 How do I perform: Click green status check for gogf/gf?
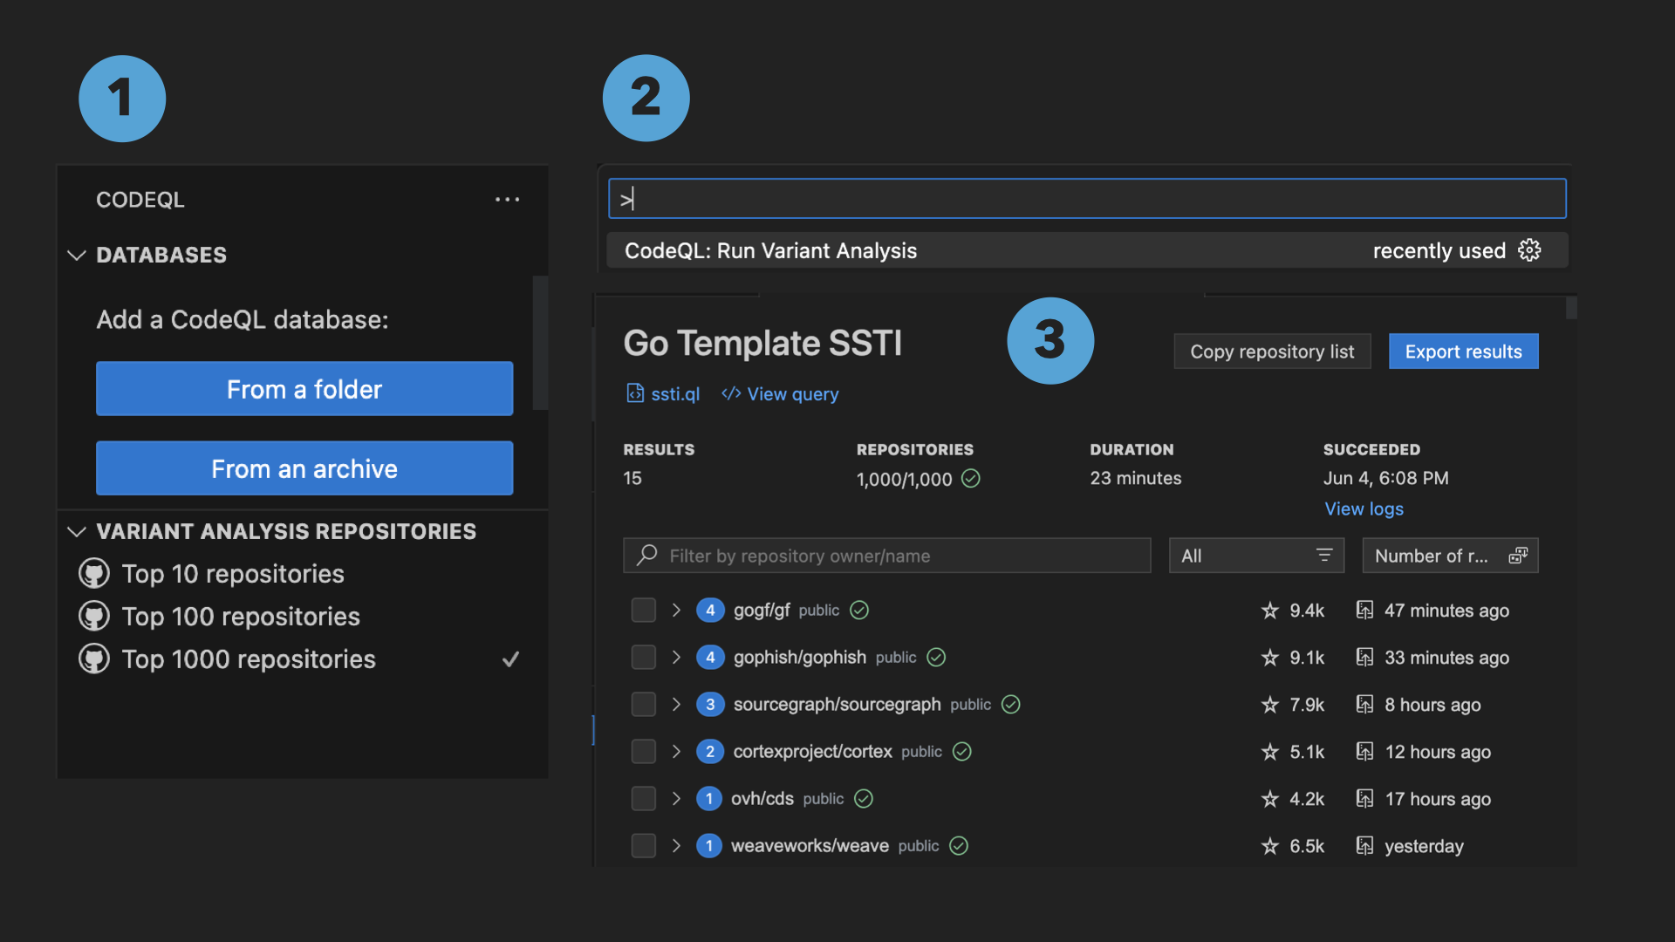point(859,610)
